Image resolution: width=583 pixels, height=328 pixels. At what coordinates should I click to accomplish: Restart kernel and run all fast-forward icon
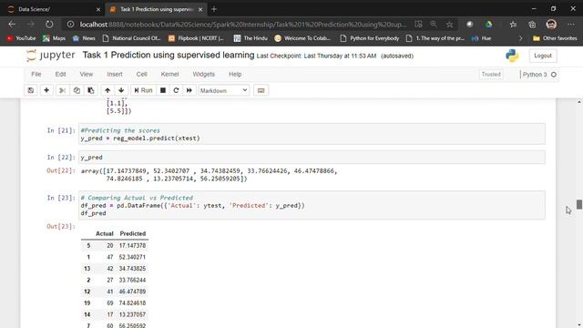point(189,90)
